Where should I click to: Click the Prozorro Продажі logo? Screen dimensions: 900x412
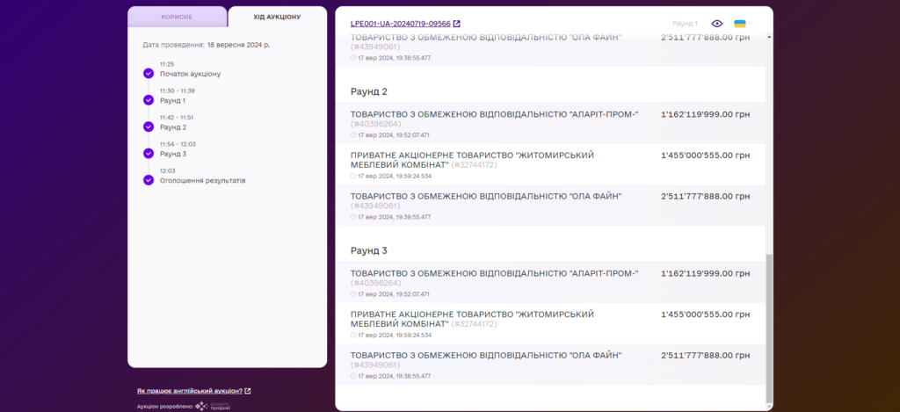pos(213,406)
